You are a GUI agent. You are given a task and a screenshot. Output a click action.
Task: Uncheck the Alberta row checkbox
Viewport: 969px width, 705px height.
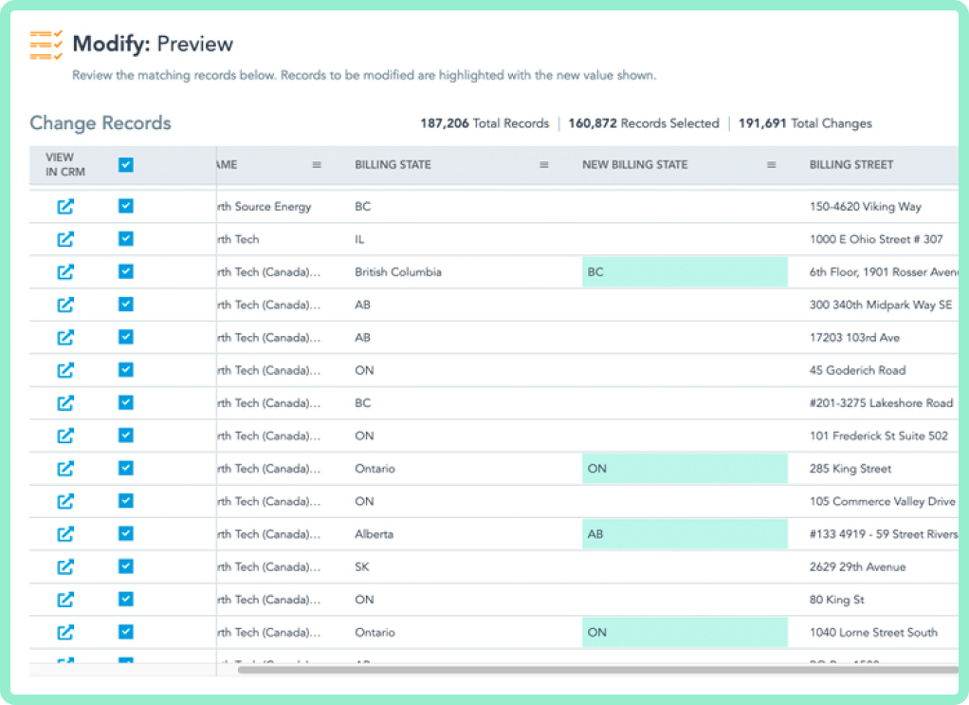pyautogui.click(x=126, y=533)
